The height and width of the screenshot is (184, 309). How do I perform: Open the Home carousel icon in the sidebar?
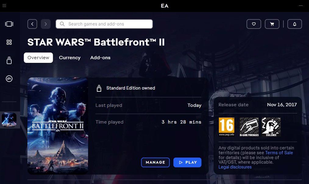[9, 24]
